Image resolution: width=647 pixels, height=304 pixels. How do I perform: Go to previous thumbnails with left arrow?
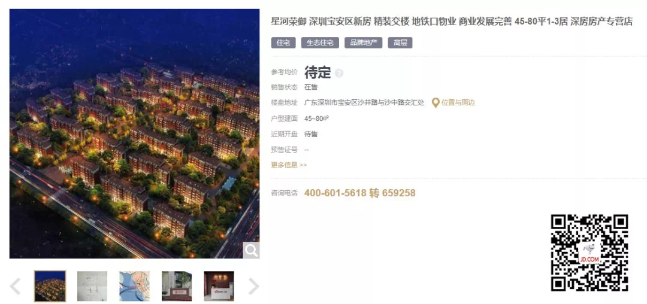(15, 286)
